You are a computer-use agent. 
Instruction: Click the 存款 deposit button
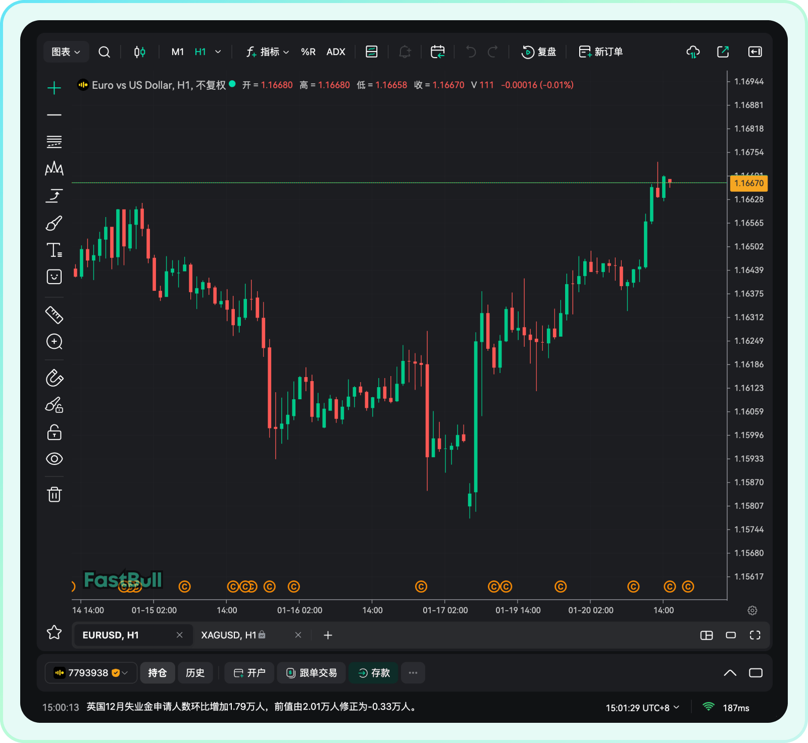(x=374, y=673)
